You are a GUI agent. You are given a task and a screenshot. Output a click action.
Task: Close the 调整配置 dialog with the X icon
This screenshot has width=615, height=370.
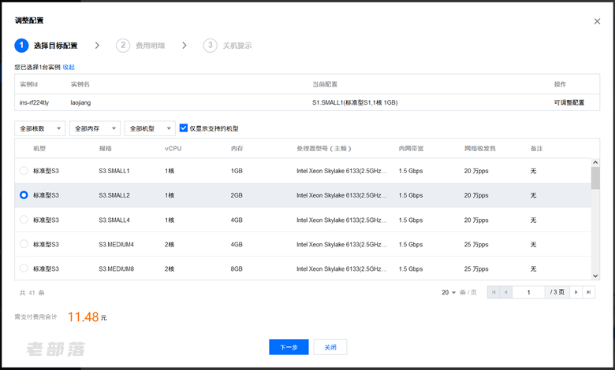597,21
